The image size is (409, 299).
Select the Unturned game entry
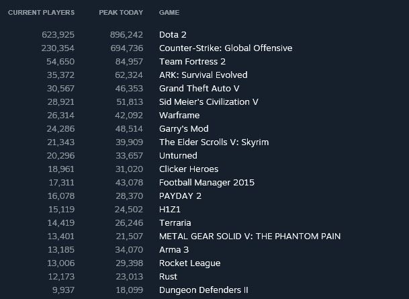178,156
